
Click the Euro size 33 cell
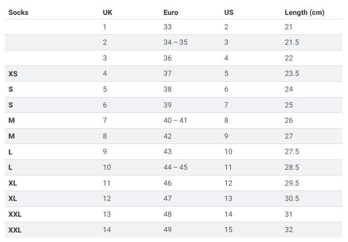168,27
